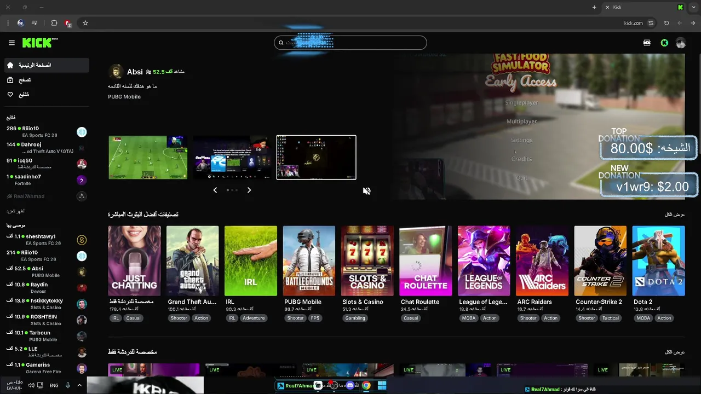Open Discord from the taskbar
The height and width of the screenshot is (394, 701).
tap(350, 385)
